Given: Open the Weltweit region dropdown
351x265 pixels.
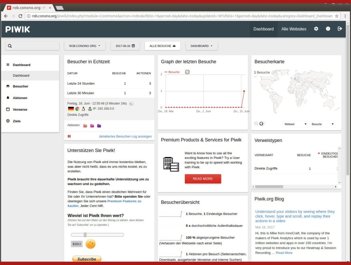Looking at the screenshot, I should click(x=295, y=124).
